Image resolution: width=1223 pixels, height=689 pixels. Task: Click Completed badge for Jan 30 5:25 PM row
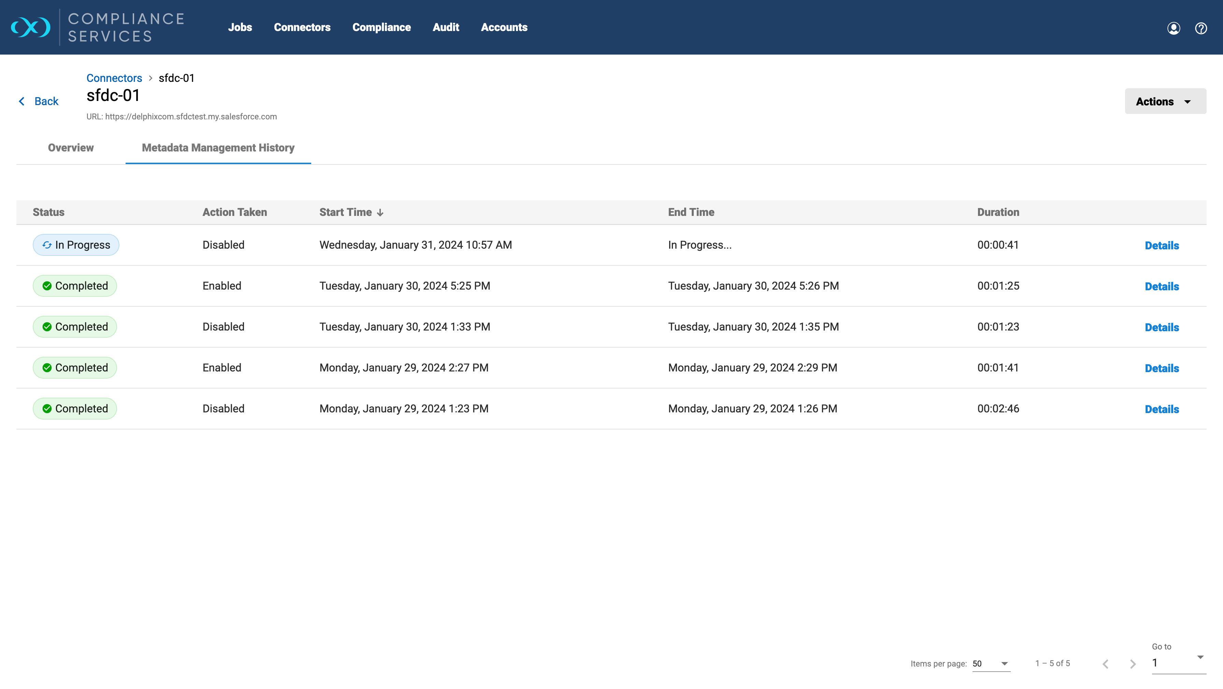(75, 285)
